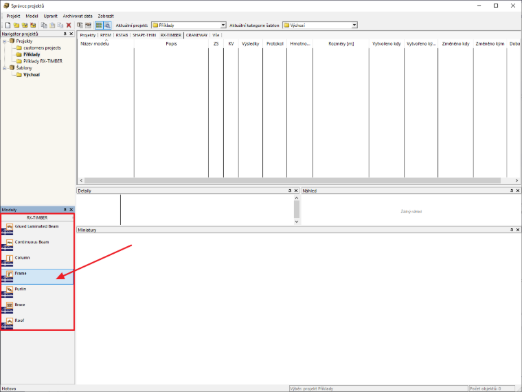522x392 pixels.
Task: Close the Moduly panel
Action: pos(71,210)
